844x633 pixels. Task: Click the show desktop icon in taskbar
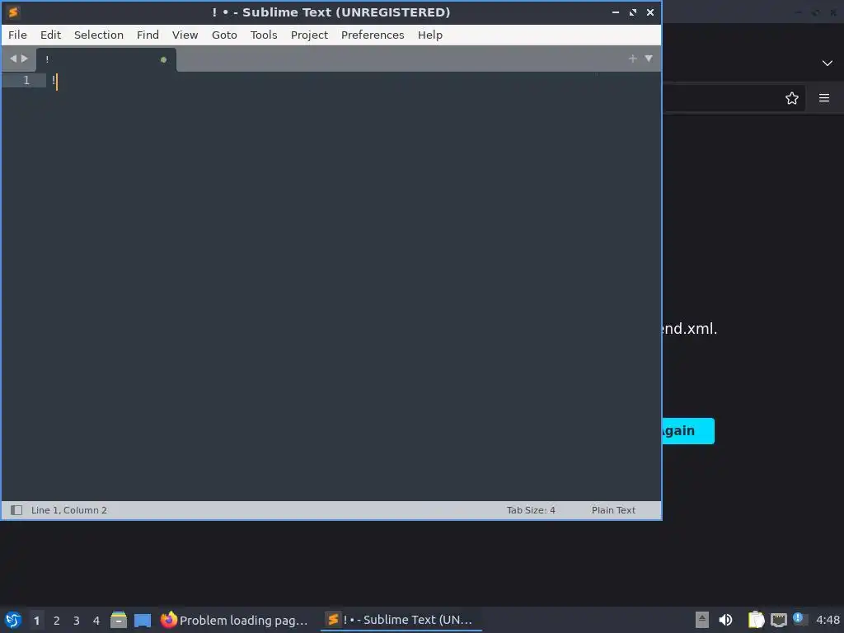pos(143,620)
